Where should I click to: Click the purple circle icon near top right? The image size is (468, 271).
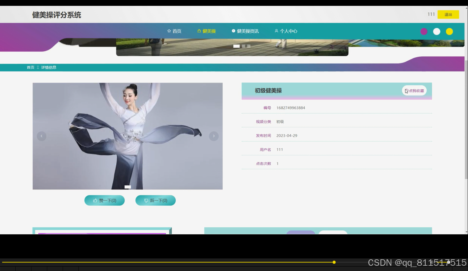click(424, 31)
